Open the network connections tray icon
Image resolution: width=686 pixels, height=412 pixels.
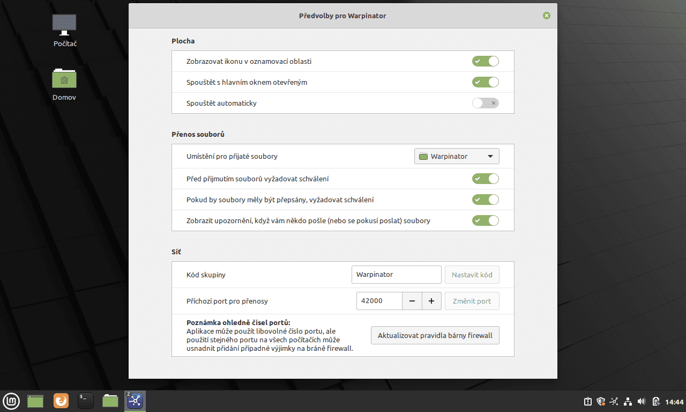[628, 401]
